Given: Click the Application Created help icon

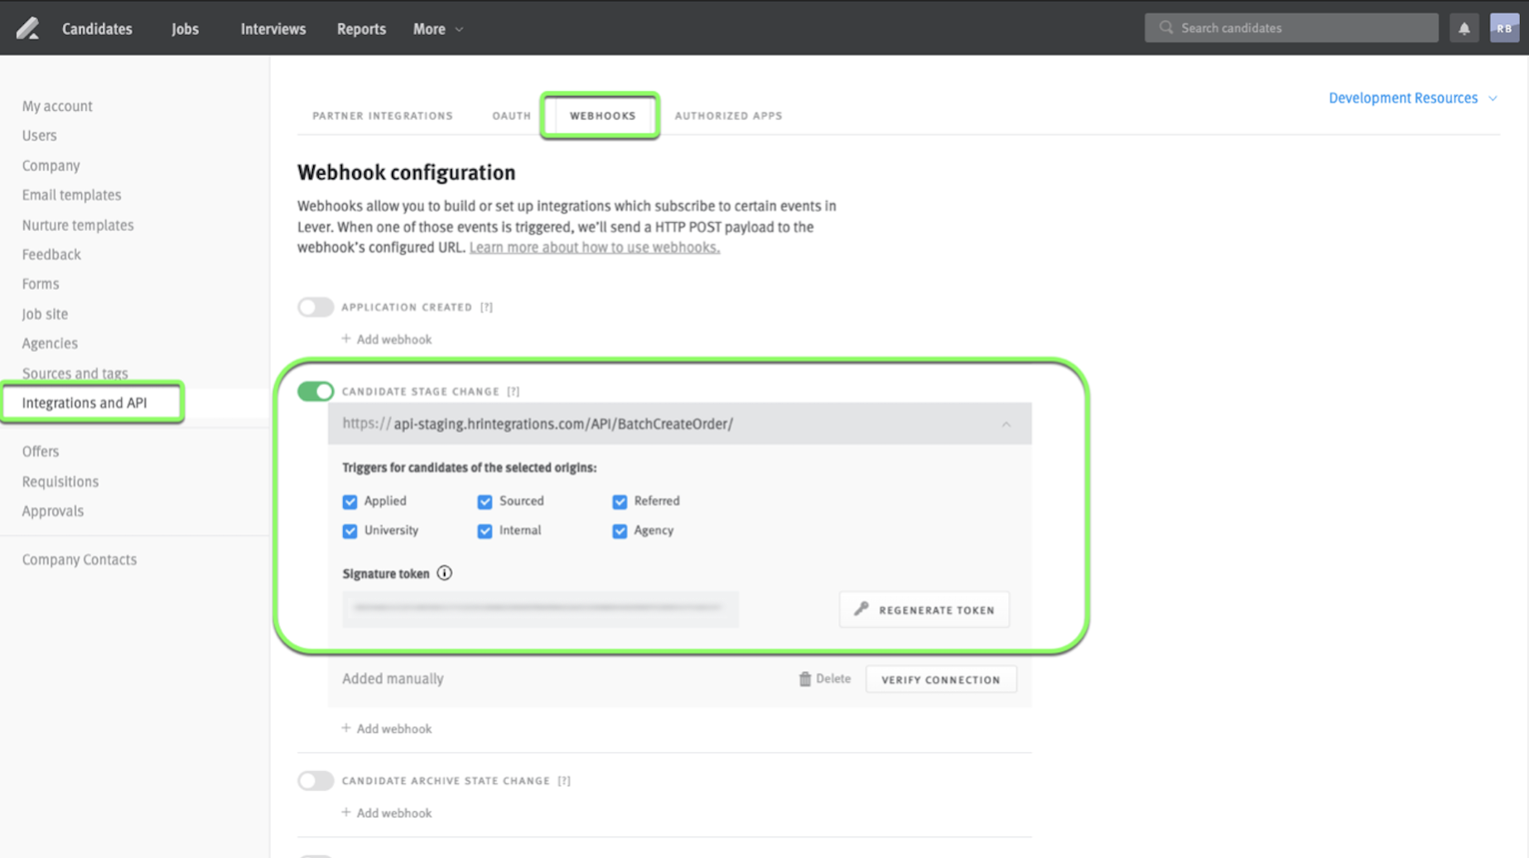Looking at the screenshot, I should [487, 307].
